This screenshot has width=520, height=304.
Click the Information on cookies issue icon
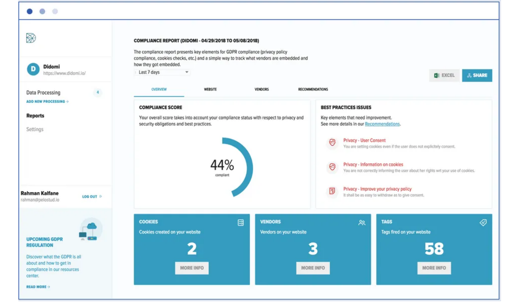pyautogui.click(x=332, y=167)
